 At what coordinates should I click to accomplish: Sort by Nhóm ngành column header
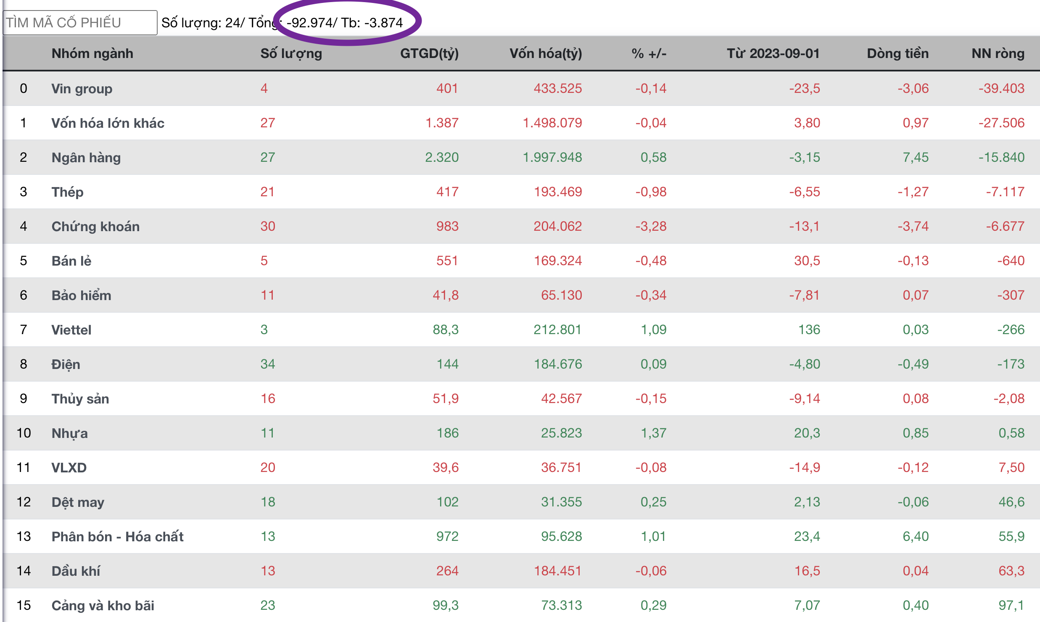pyautogui.click(x=92, y=53)
